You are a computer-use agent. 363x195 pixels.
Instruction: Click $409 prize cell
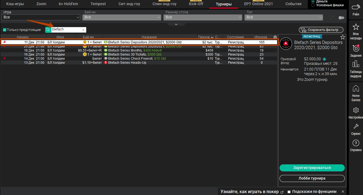point(209,50)
